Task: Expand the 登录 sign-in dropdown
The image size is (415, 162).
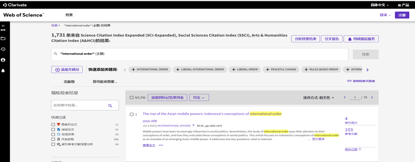Action: click(x=385, y=15)
